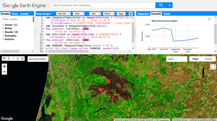Expand the Archive scripts folder
Viewport: 217px width, 121px height.
tap(3, 39)
